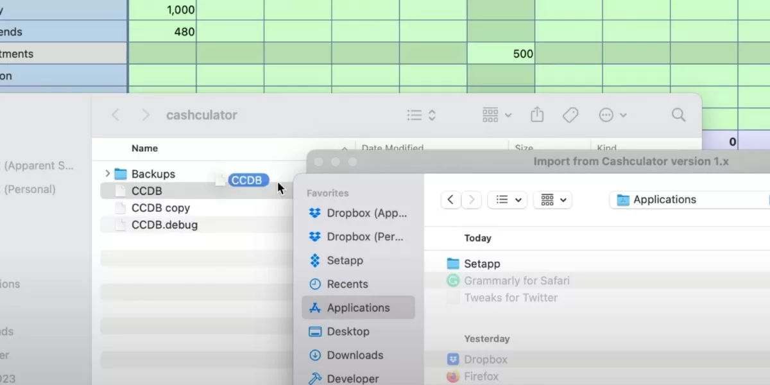
Task: Click the forward button in the import dialog
Action: pos(471,200)
